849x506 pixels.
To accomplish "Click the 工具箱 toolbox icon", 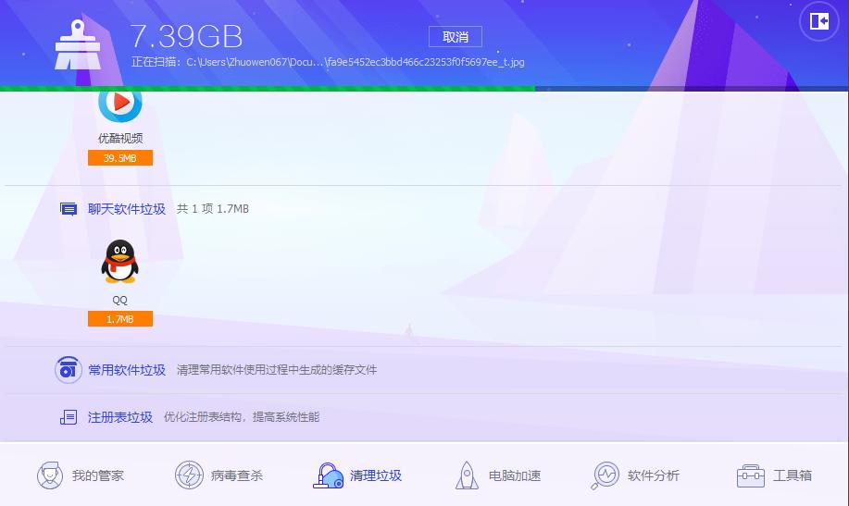I will click(x=751, y=476).
